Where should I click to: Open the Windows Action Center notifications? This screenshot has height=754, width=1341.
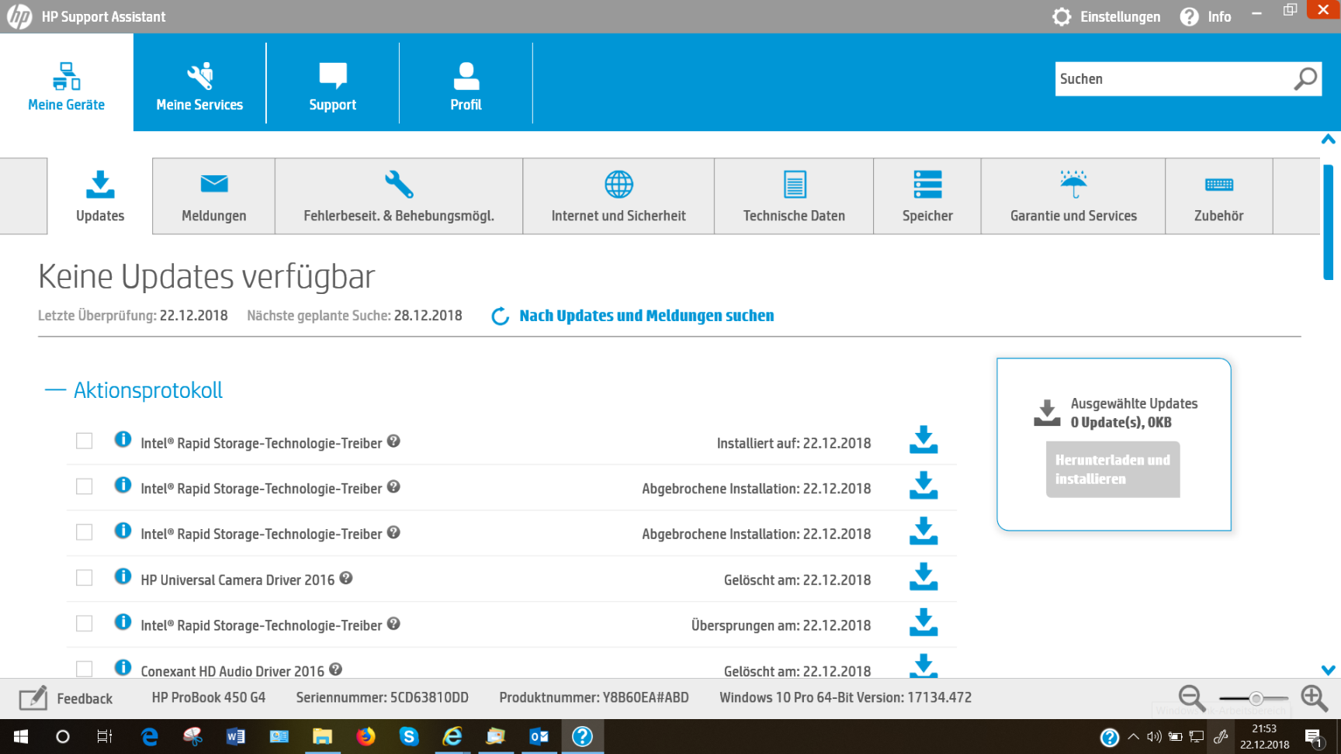1315,737
